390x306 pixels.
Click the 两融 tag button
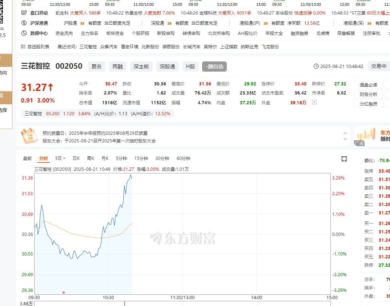point(118,67)
